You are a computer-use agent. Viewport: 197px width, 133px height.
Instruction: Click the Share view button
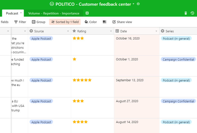[x=122, y=22]
